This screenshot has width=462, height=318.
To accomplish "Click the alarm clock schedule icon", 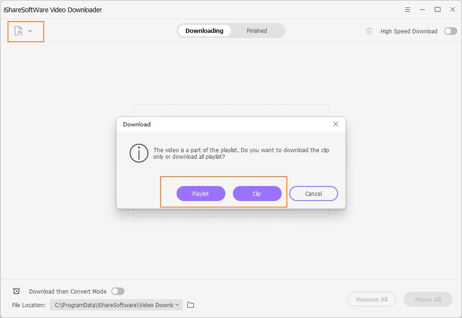I will click(x=16, y=291).
